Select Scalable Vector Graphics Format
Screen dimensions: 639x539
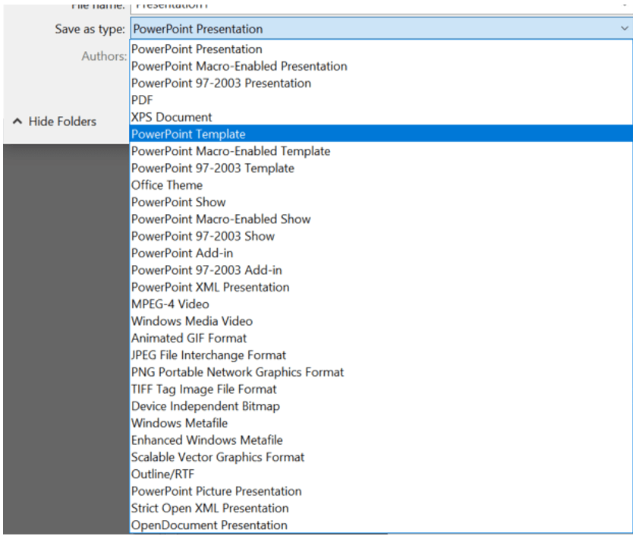(218, 457)
